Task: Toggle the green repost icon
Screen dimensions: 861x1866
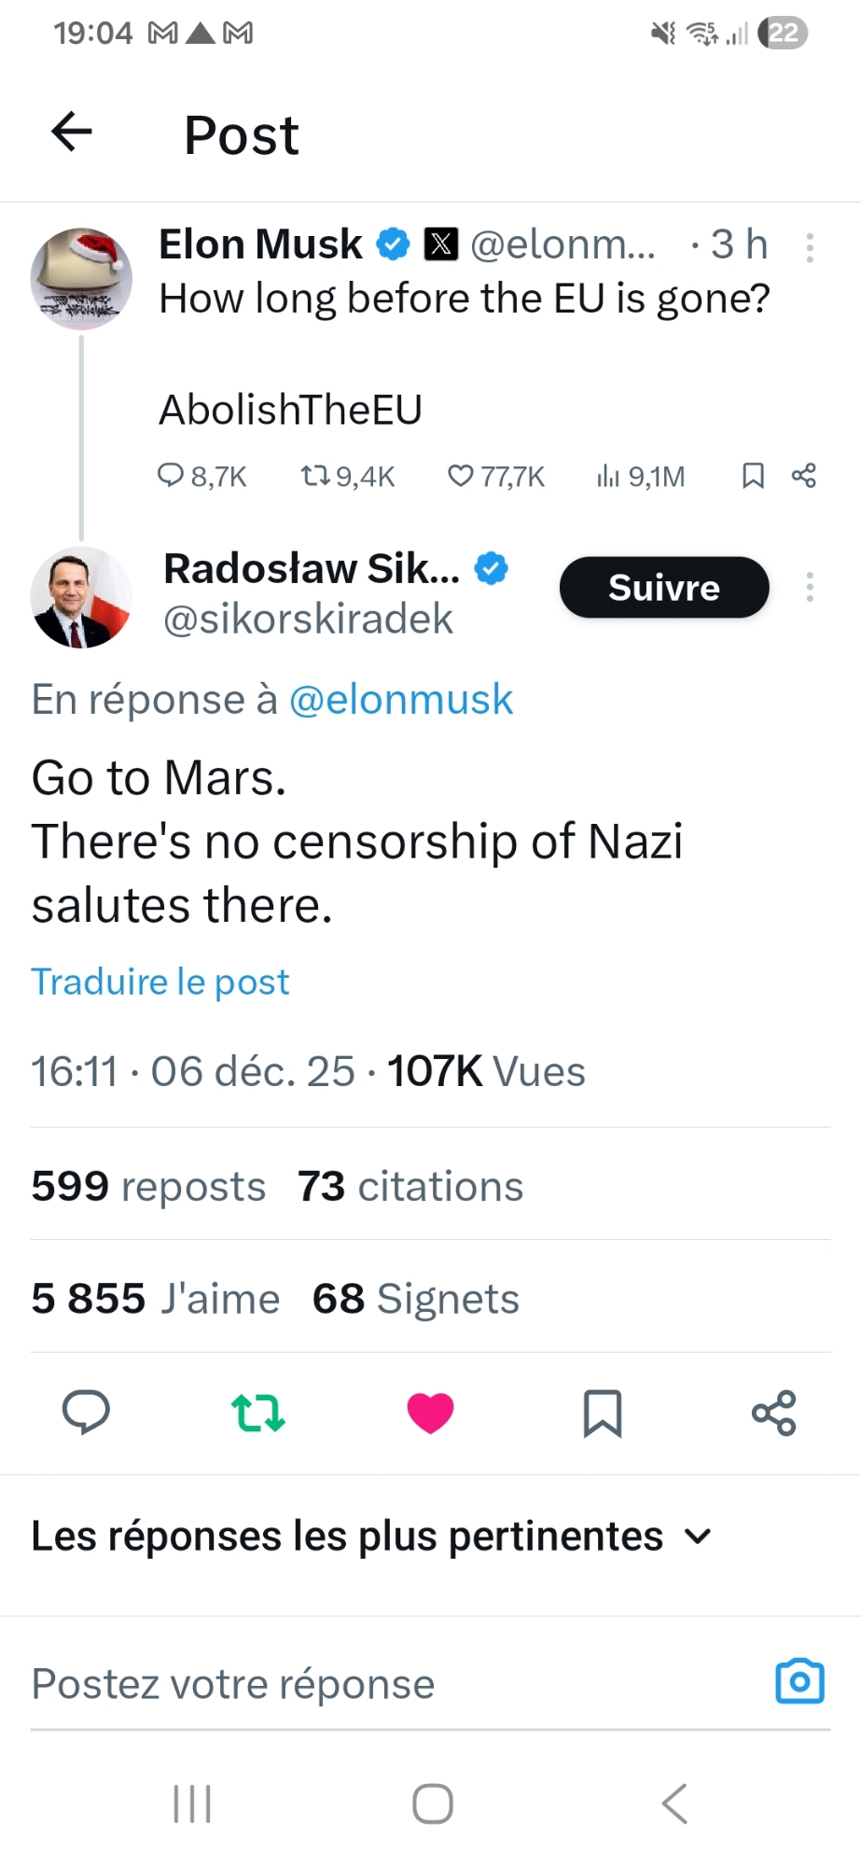Action: point(257,1413)
